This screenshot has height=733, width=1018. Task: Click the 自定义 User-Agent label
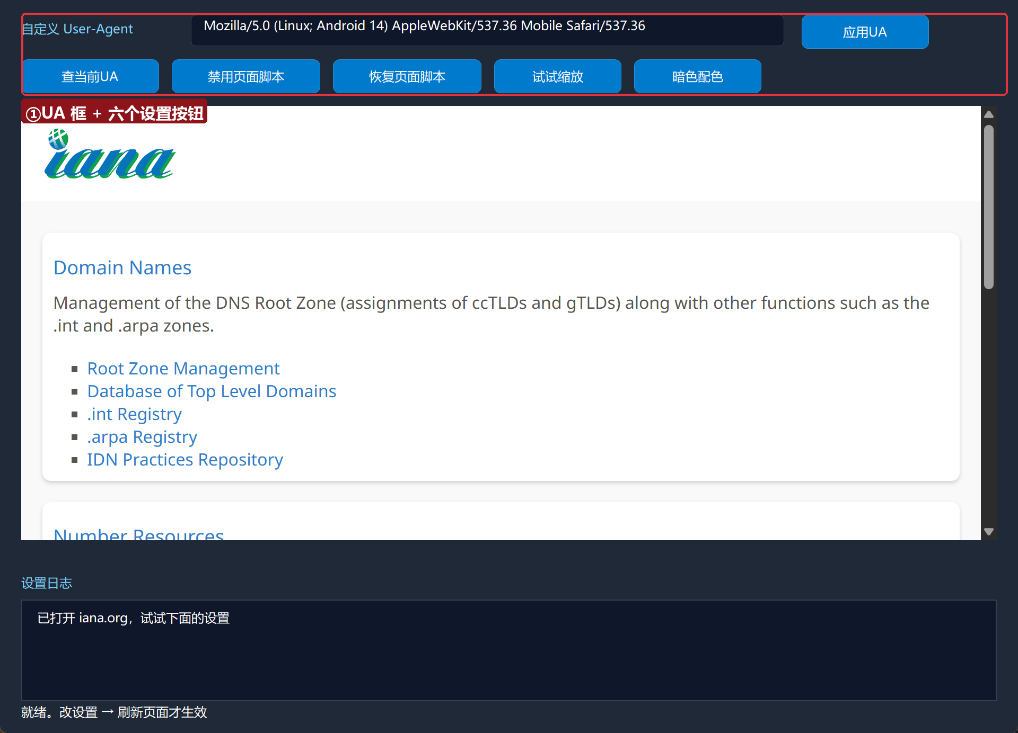pos(77,29)
